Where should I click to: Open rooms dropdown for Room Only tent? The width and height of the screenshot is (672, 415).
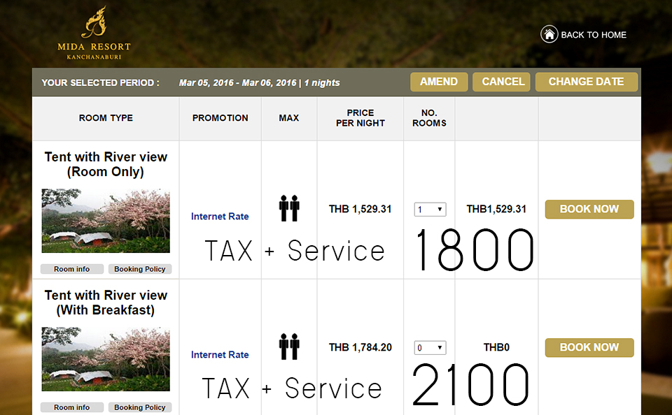click(x=430, y=209)
